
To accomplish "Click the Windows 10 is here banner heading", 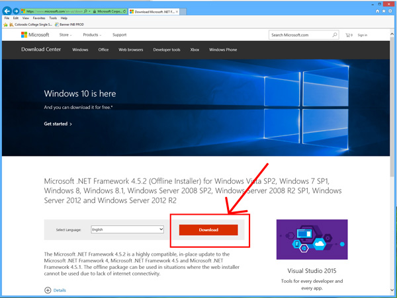I will click(80, 94).
